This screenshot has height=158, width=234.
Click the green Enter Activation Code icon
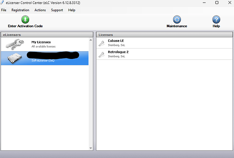pyautogui.click(x=25, y=19)
